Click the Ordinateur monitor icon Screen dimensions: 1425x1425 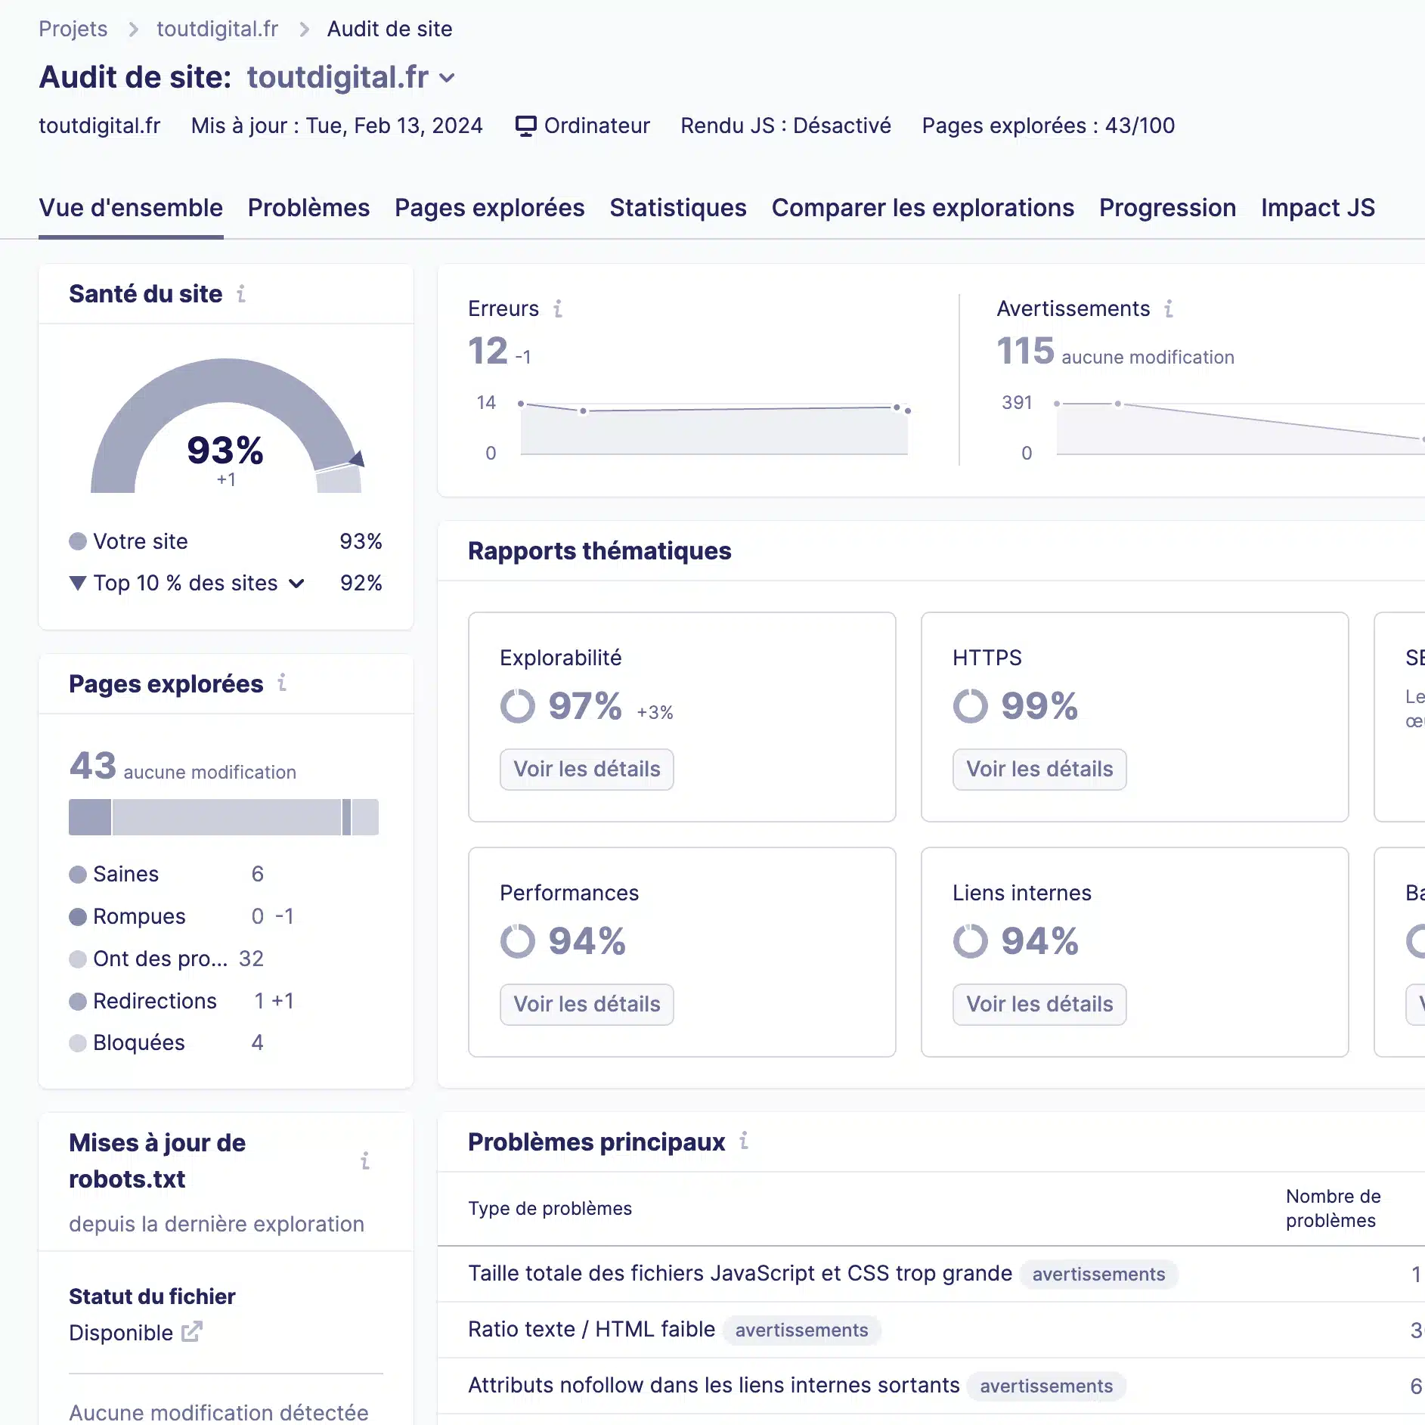(525, 125)
